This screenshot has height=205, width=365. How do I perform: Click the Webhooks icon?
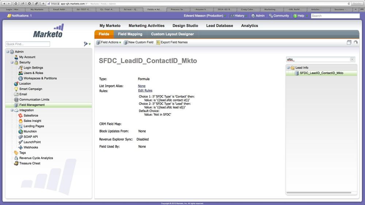click(x=20, y=147)
